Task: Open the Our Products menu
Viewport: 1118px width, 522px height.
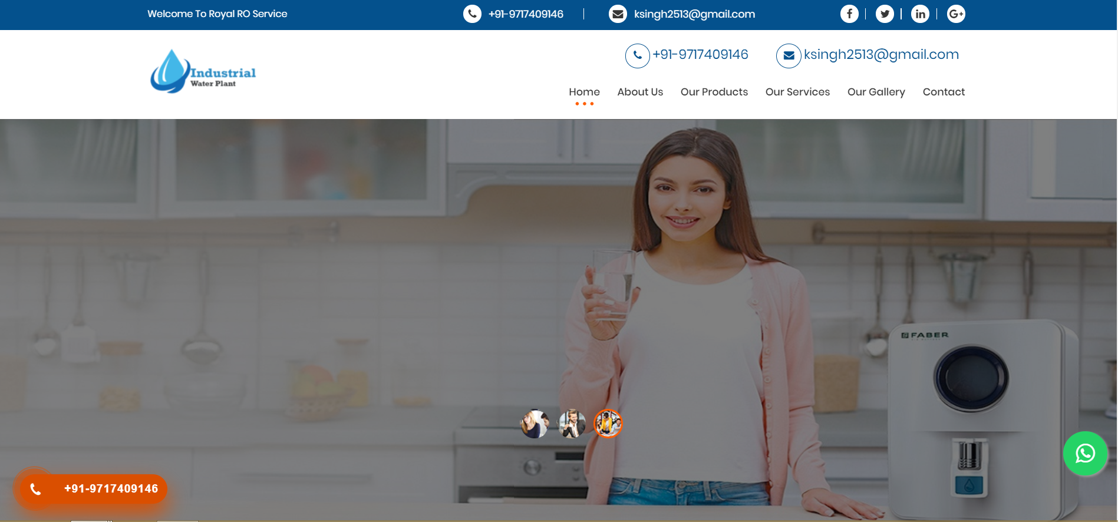Action: (714, 92)
